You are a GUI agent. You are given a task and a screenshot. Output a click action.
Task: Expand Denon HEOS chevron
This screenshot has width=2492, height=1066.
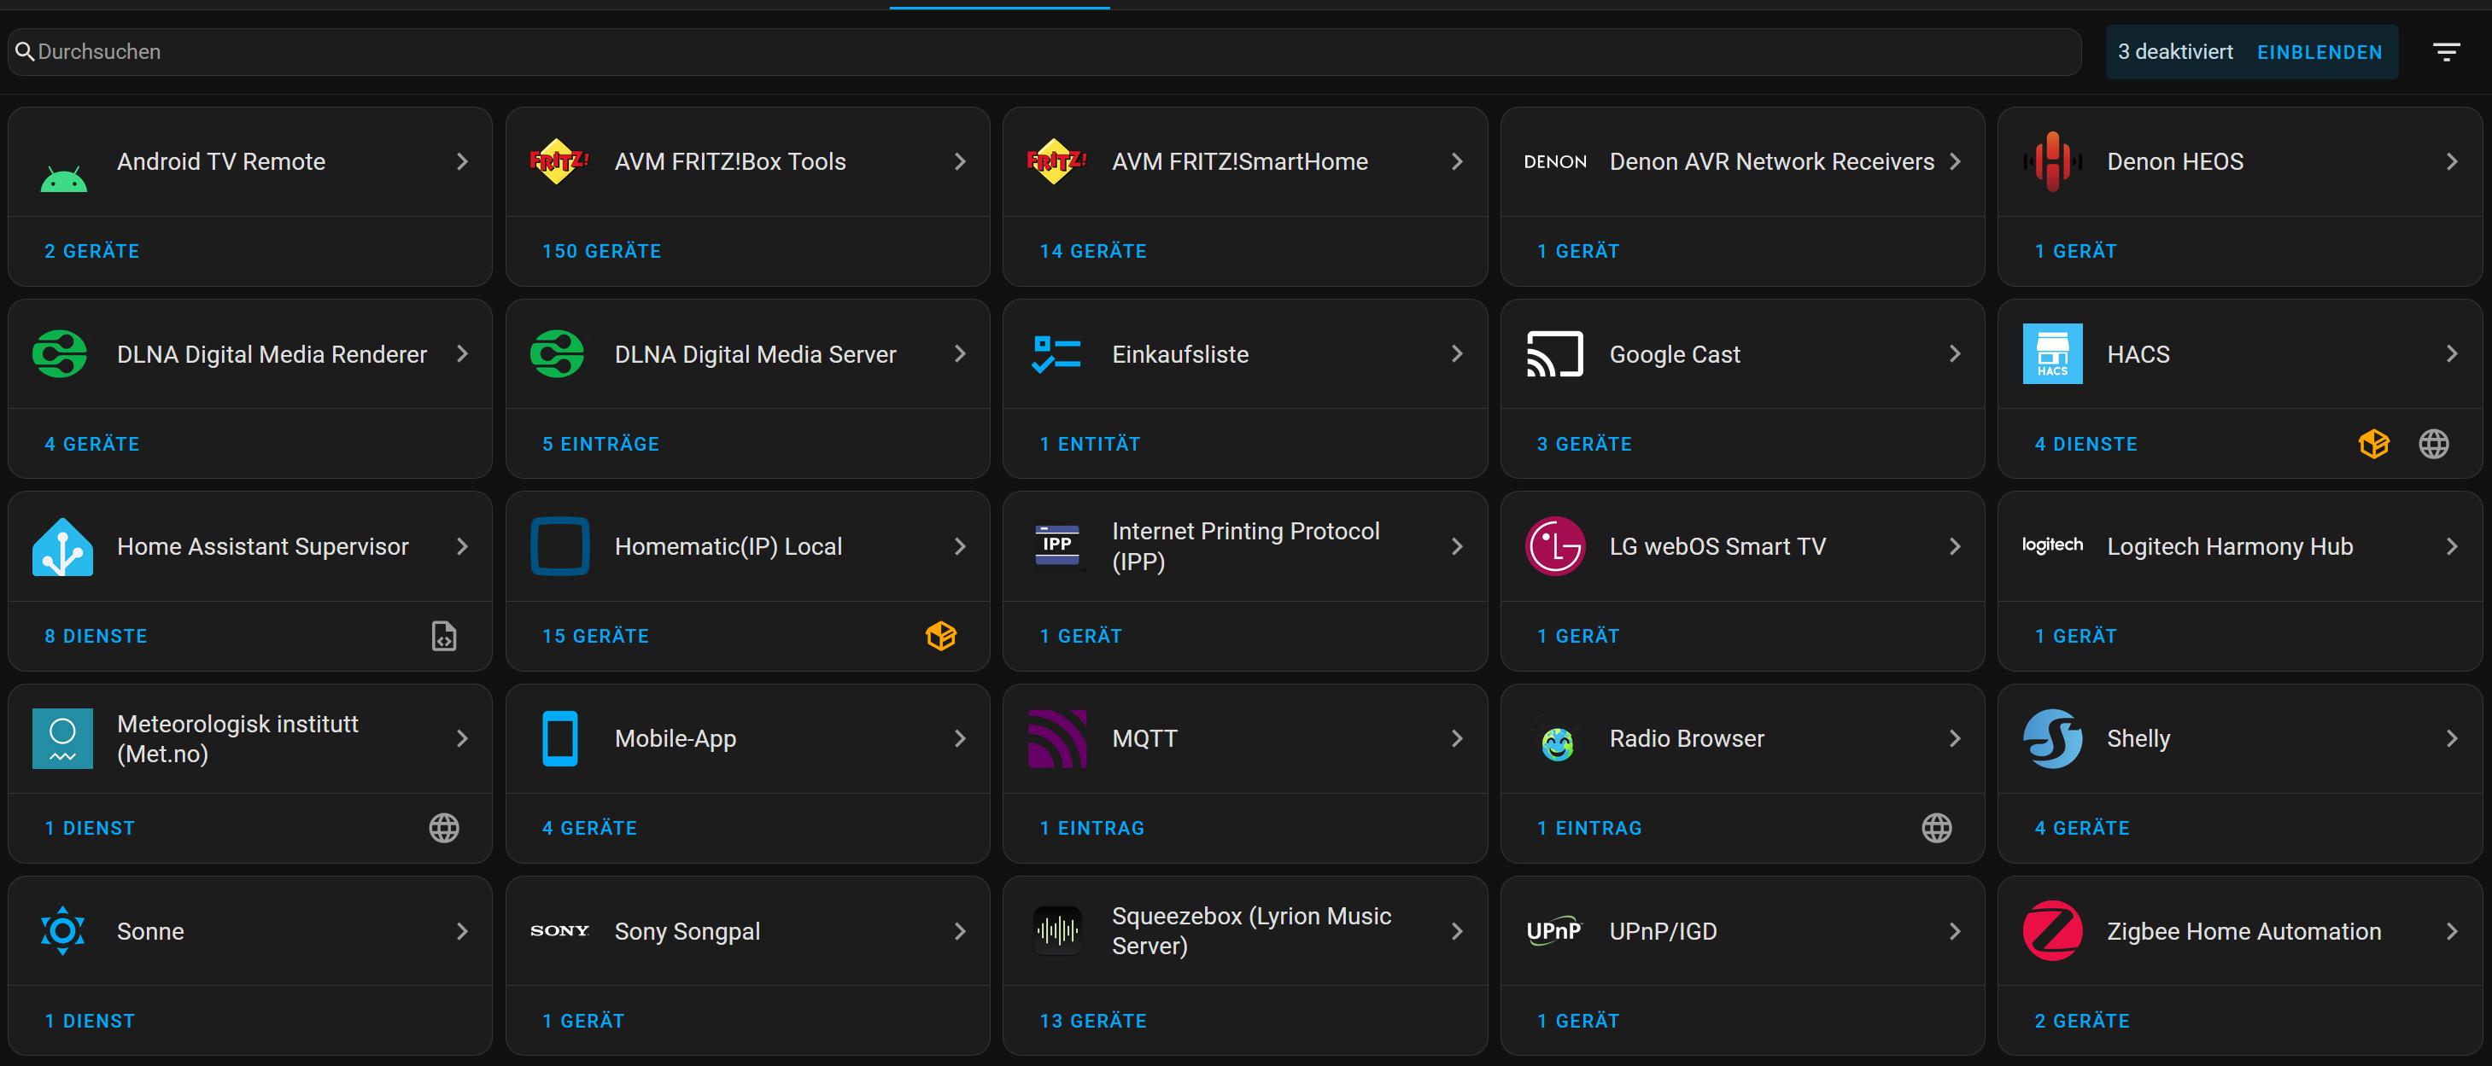(x=2451, y=161)
